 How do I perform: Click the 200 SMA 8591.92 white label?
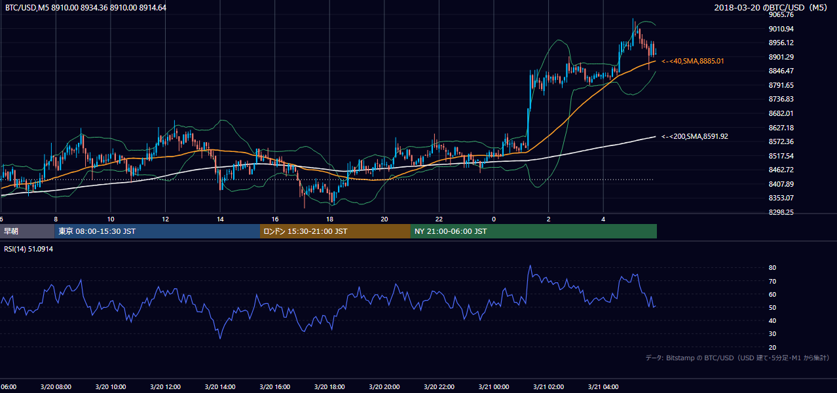pyautogui.click(x=695, y=136)
